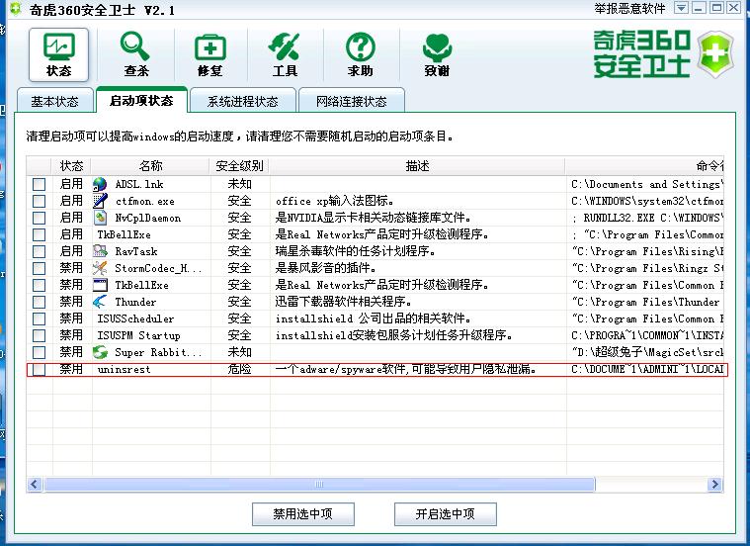The height and width of the screenshot is (546, 750).
Task: Click the disabled TkBellExe window icon
Action: 100,285
